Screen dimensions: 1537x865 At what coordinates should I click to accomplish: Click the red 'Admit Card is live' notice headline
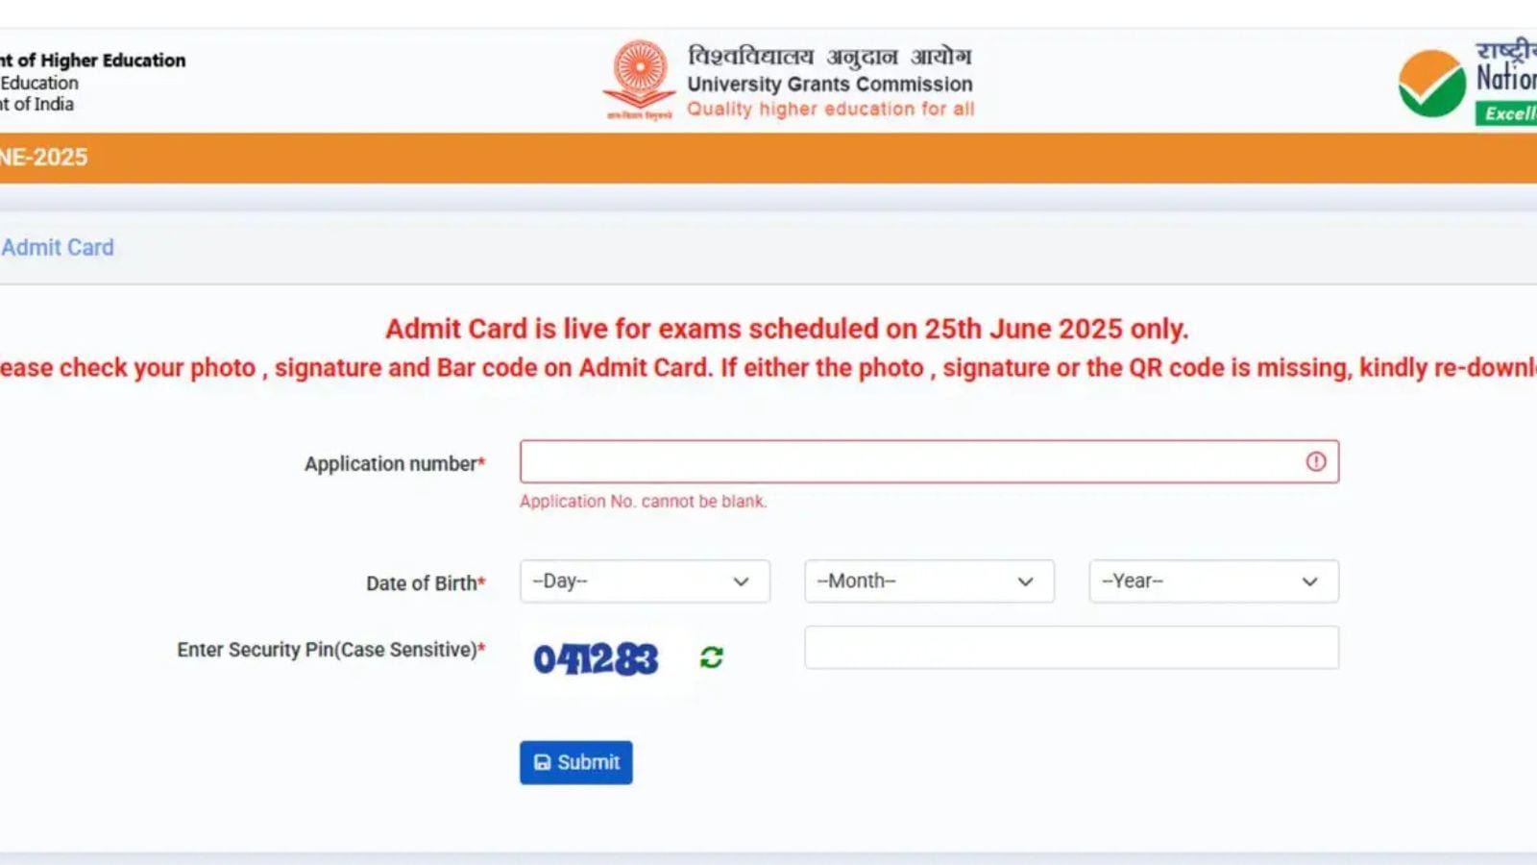787,329
